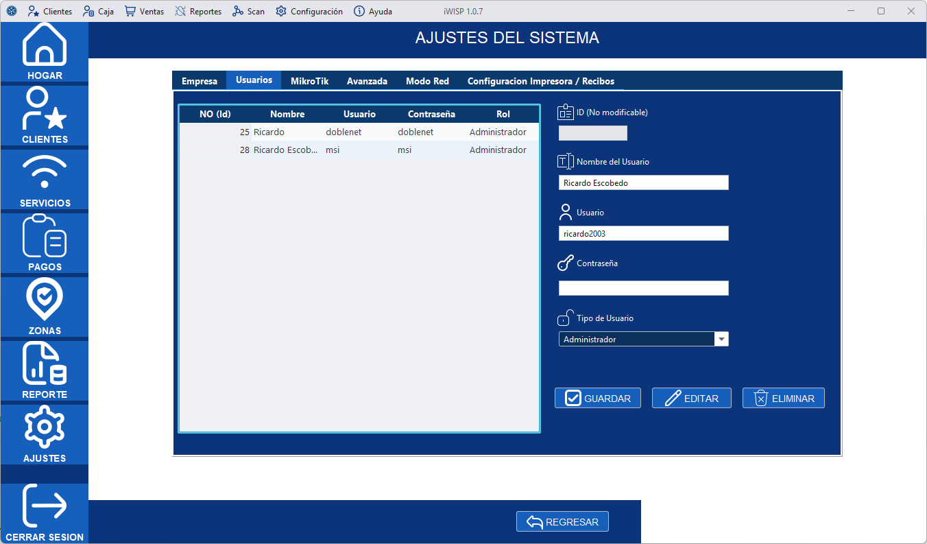Click the Cerrar Sesion logout icon
Viewport: 927px width, 544px height.
click(x=44, y=511)
